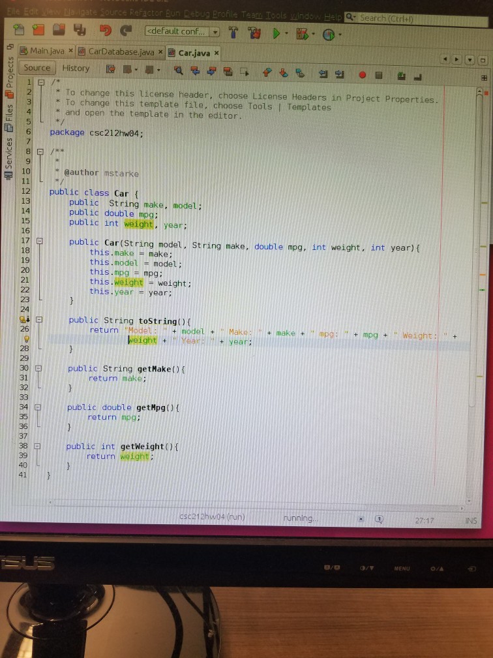Click the Profile Project icon
The image size is (493, 658).
(x=329, y=35)
